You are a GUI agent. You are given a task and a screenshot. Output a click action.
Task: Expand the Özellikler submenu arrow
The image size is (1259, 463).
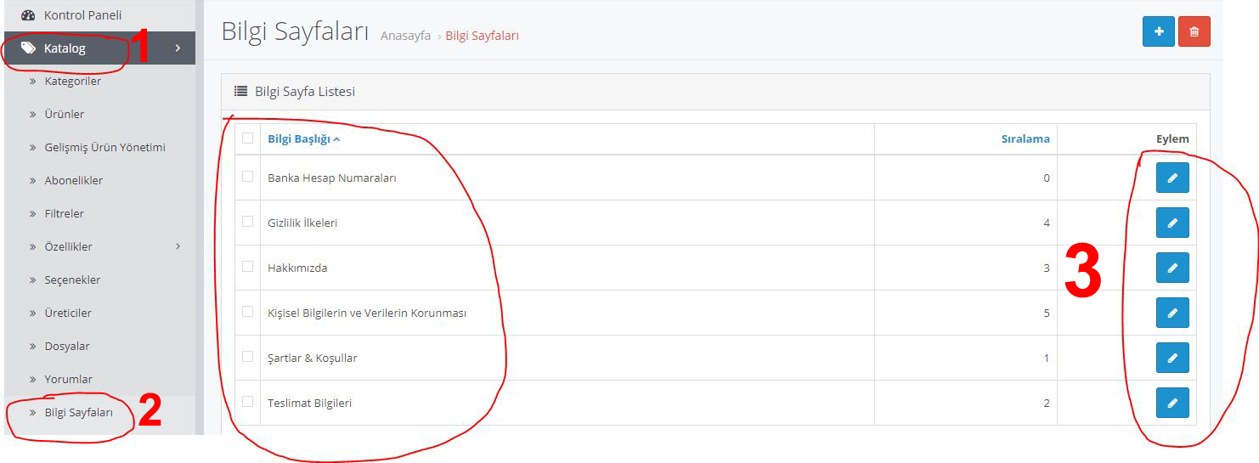[178, 246]
